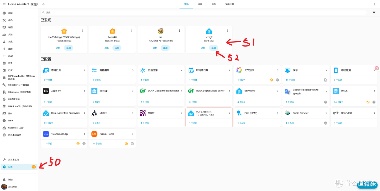380x191 pixels.
Task: Click the cloud globe icon on Radio Browser card
Action: click(x=326, y=123)
